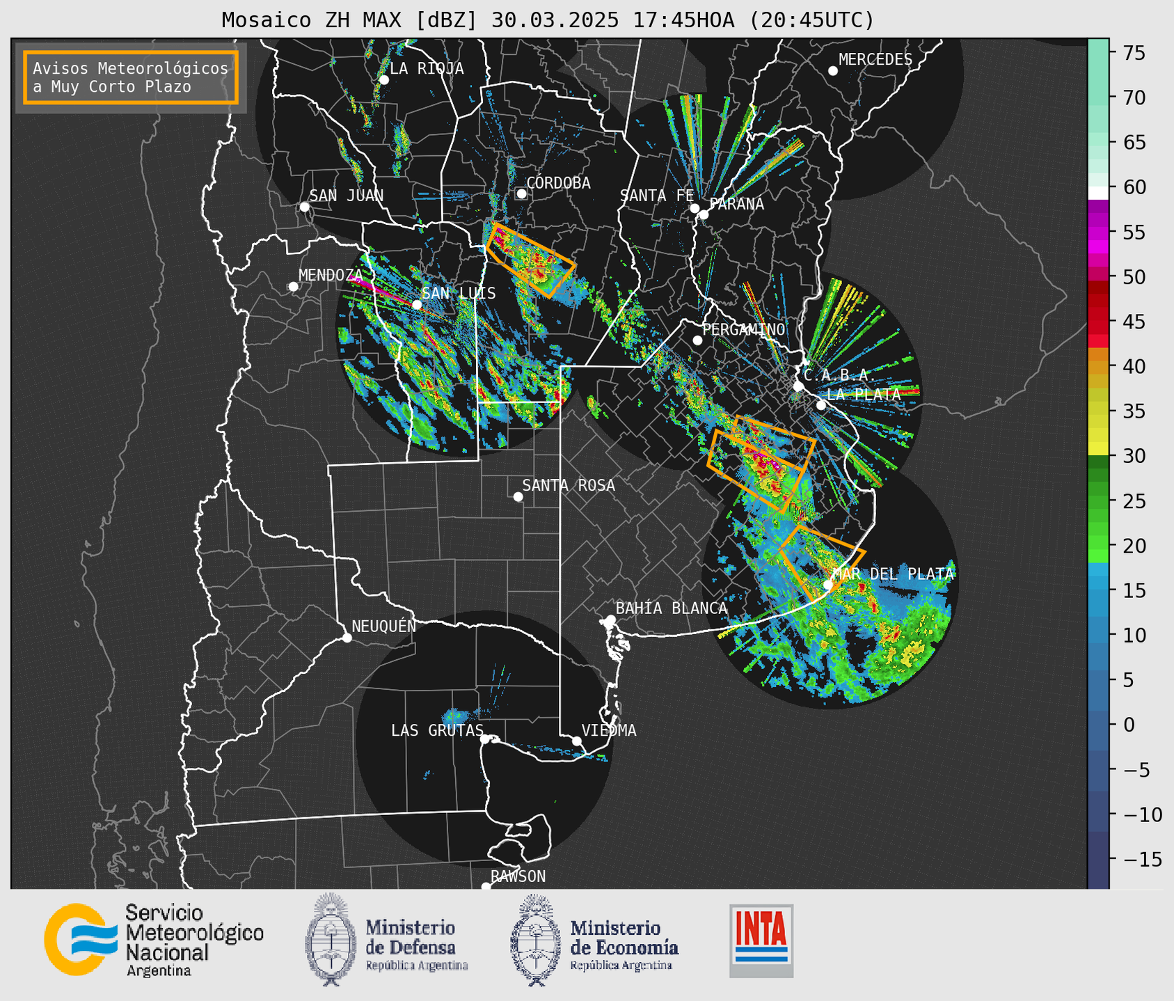Click the Avisos Meteorológicos legend box
1174x1001 pixels.
pyautogui.click(x=131, y=77)
